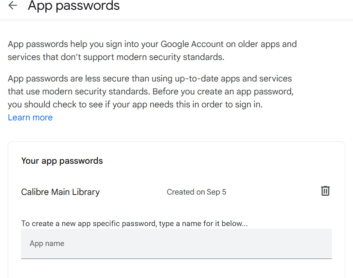Select the Calibre Main Library entry name
353x278 pixels.
click(x=60, y=192)
